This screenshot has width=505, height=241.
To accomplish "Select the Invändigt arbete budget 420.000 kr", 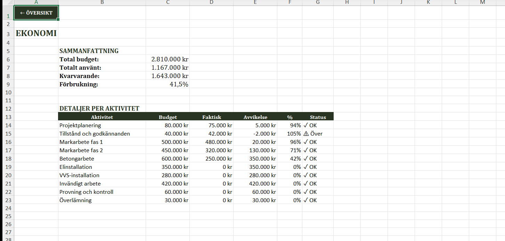I will pos(168,183).
